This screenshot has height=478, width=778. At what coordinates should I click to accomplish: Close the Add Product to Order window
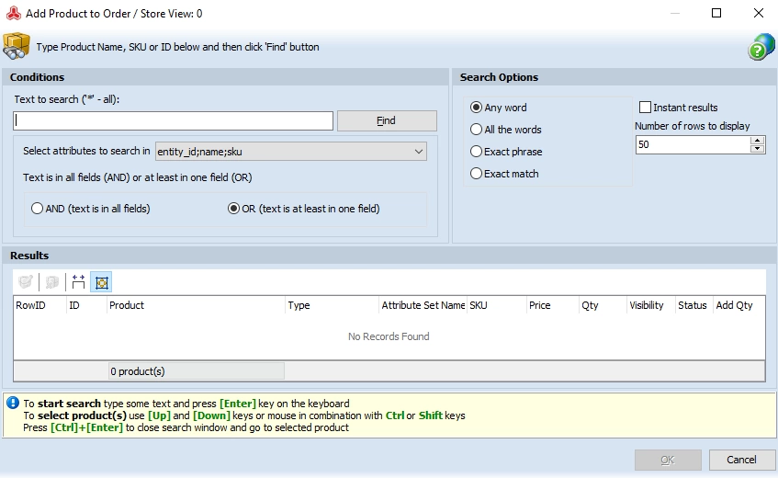tap(758, 13)
